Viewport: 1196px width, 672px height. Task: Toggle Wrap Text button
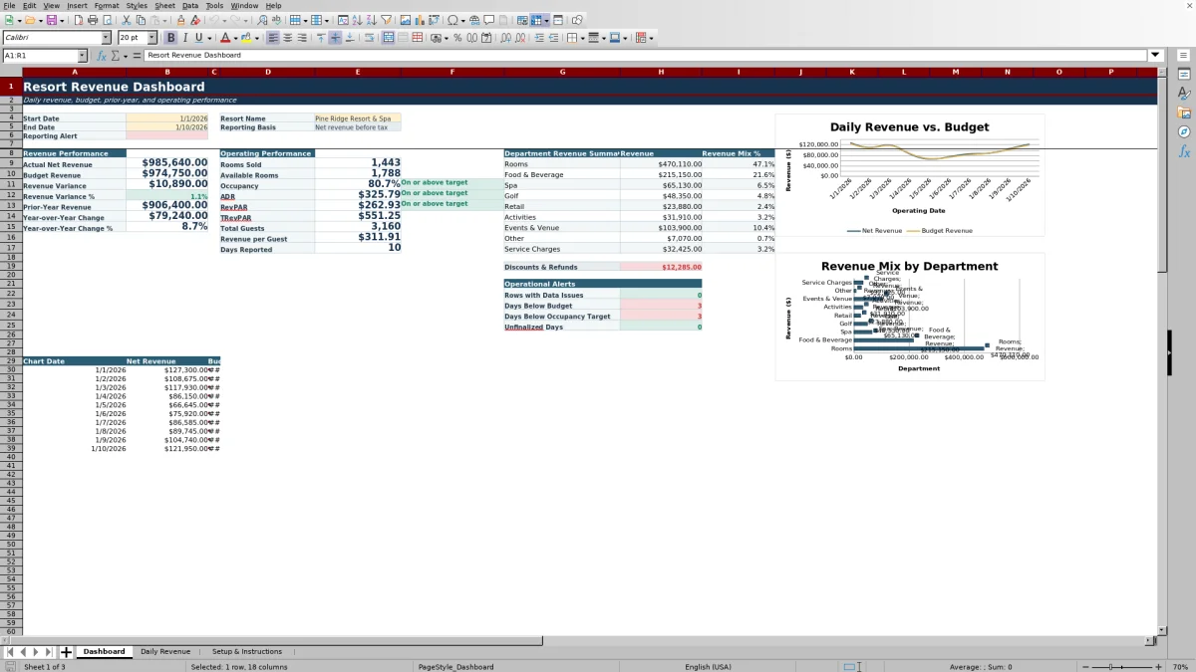(x=369, y=38)
